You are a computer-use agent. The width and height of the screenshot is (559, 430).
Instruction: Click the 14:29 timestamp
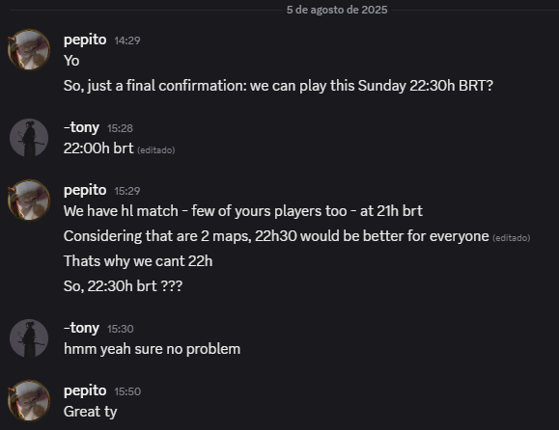point(127,40)
